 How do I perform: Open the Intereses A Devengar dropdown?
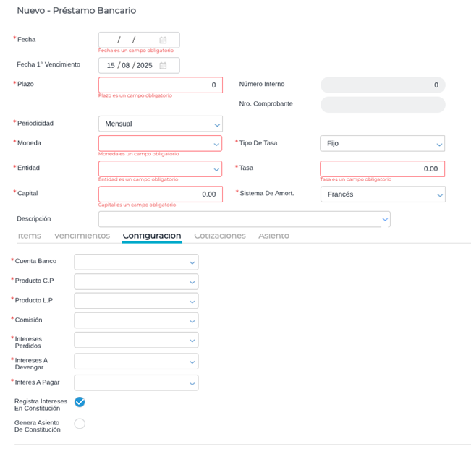(136, 362)
